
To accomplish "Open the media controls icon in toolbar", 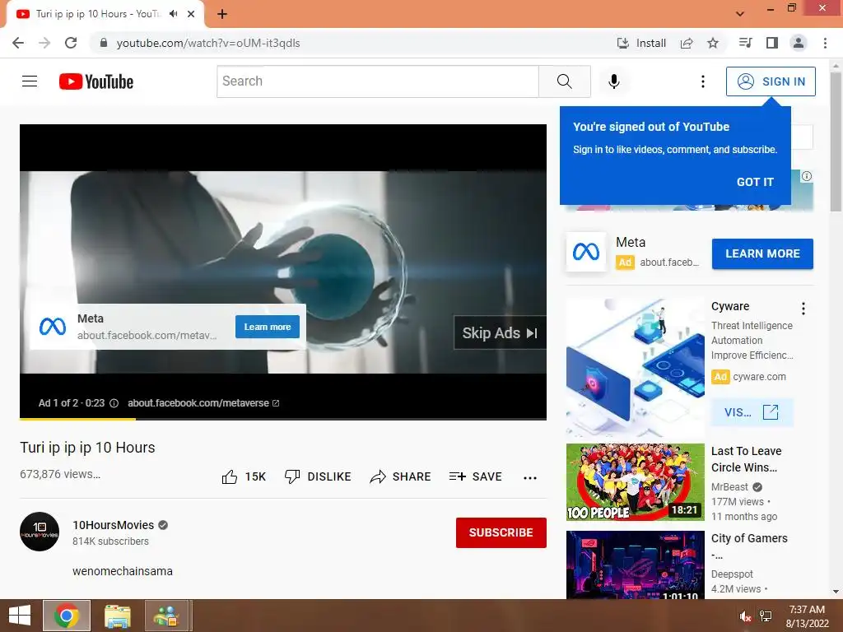I will coord(745,43).
